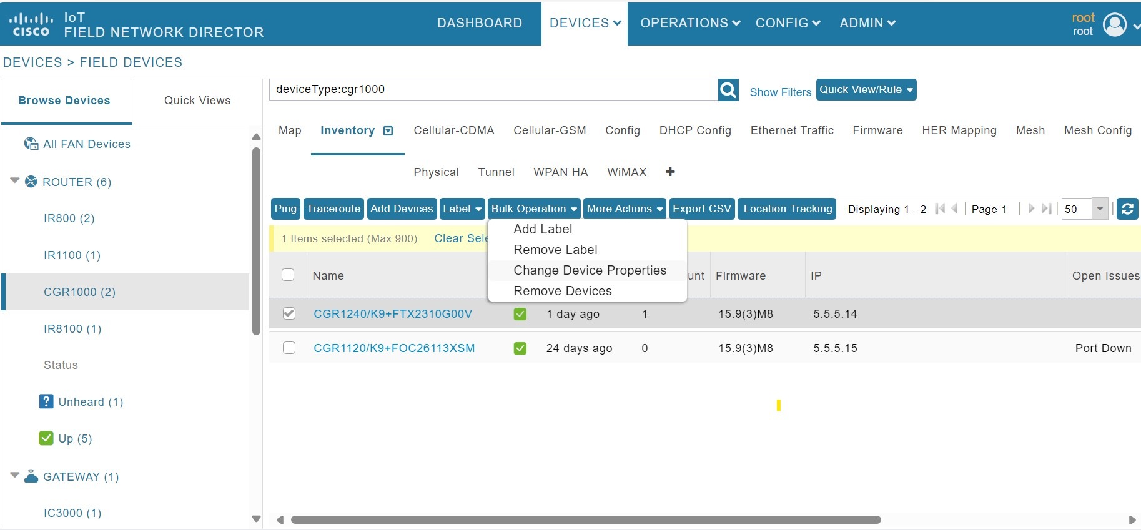Switch to the Firmware tab
This screenshot has height=530, width=1141.
[x=877, y=130]
